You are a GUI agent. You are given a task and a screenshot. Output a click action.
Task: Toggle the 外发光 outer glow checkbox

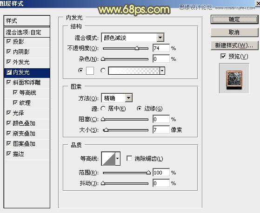(9, 62)
